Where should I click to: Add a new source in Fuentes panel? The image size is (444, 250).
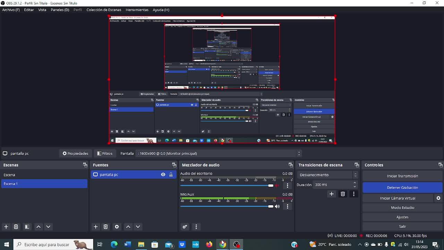96,227
